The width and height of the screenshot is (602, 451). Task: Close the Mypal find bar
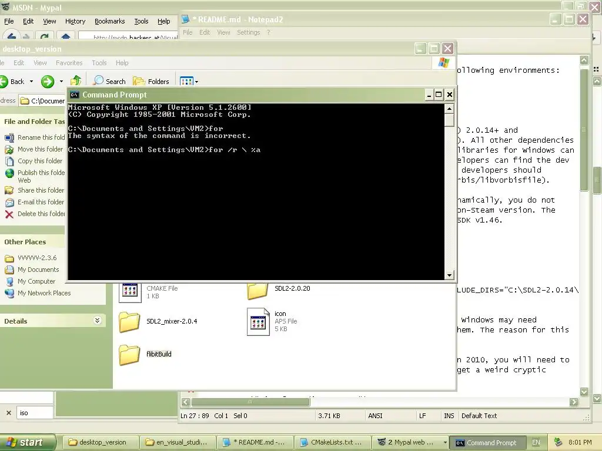[x=8, y=413]
